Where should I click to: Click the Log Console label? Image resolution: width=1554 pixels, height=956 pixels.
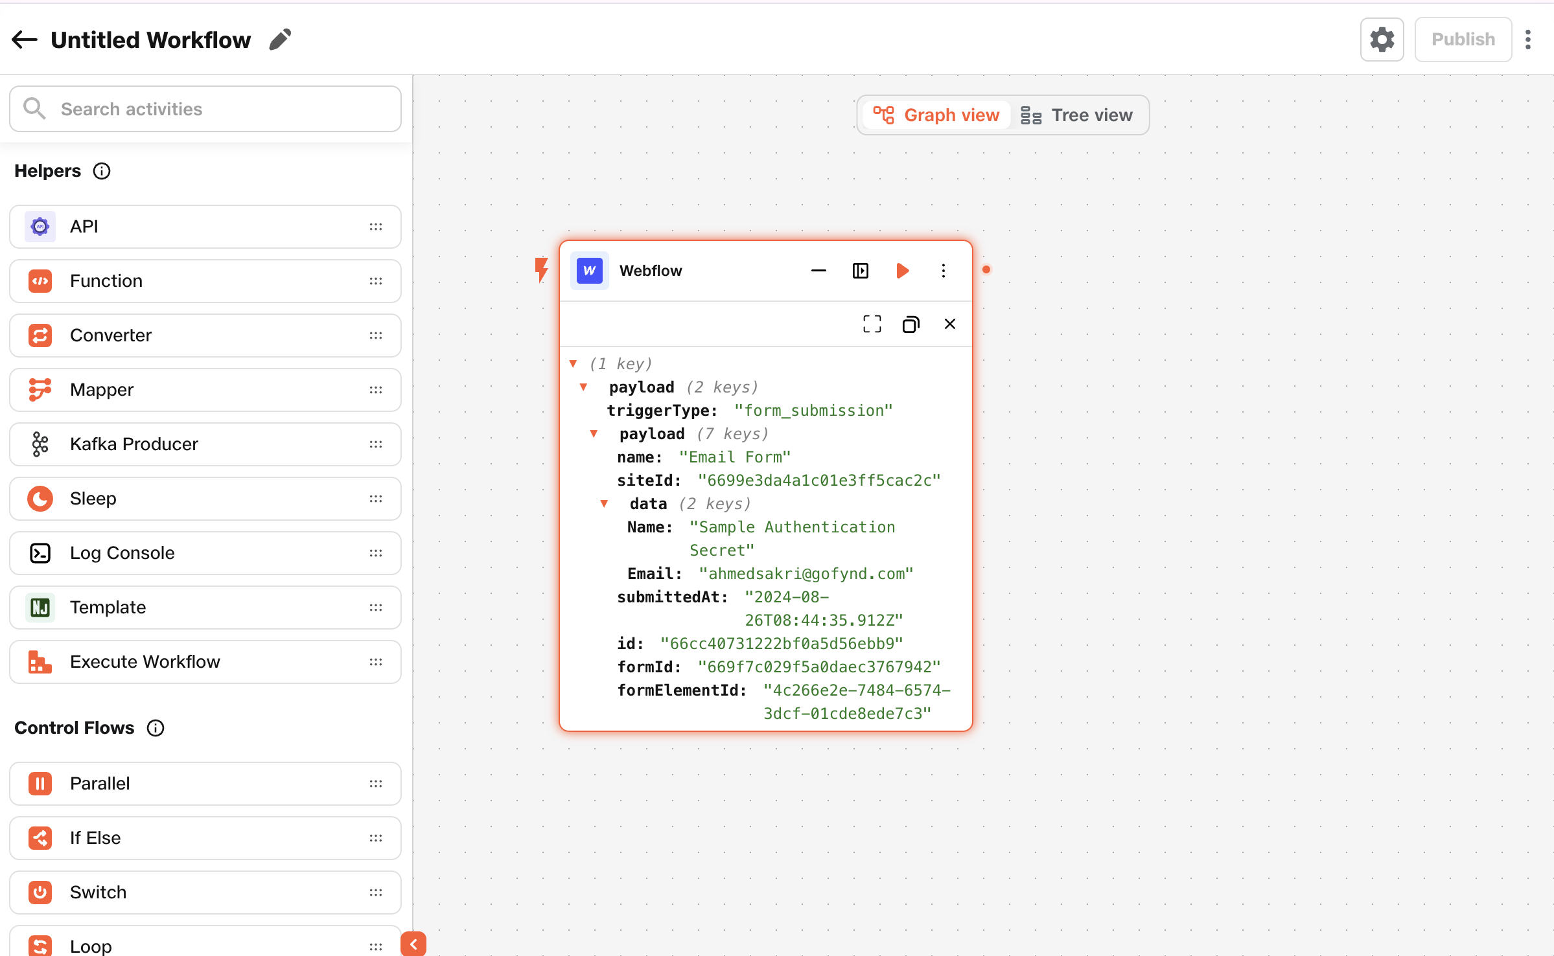pos(122,553)
